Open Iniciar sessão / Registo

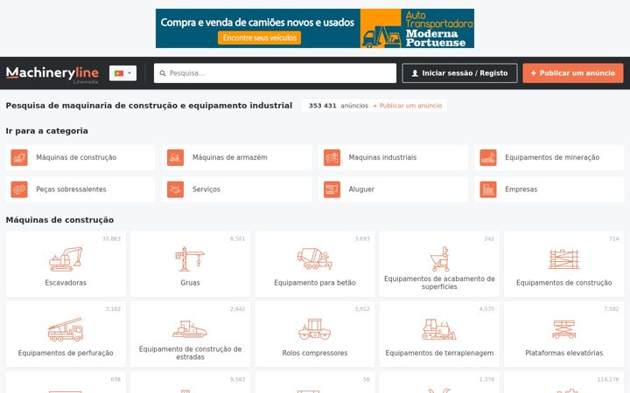(459, 73)
